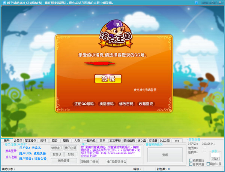Close the 时空辅助 window

(220, 3)
